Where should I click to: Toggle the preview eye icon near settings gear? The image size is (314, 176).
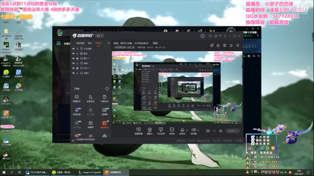[x=214, y=131]
